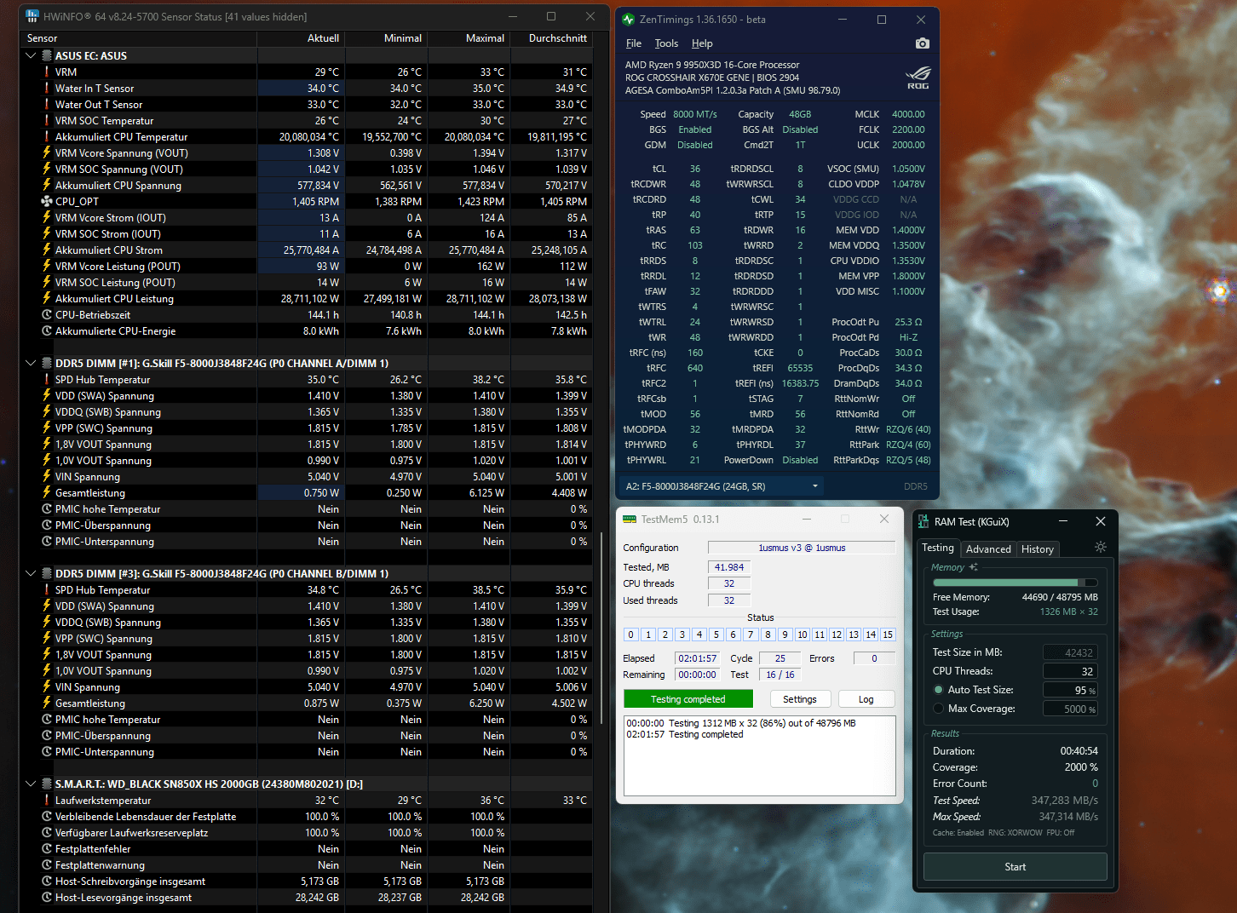Image resolution: width=1237 pixels, height=913 pixels.
Task: Select the Auto Test Size radio button
Action: (x=939, y=690)
